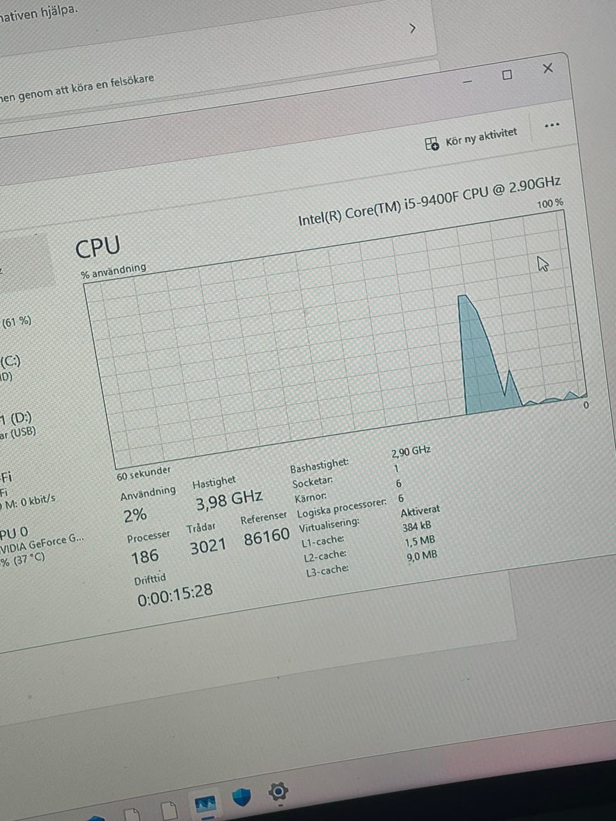Select the disk 1 (D:) USB entry
This screenshot has width=616, height=821.
click(17, 425)
